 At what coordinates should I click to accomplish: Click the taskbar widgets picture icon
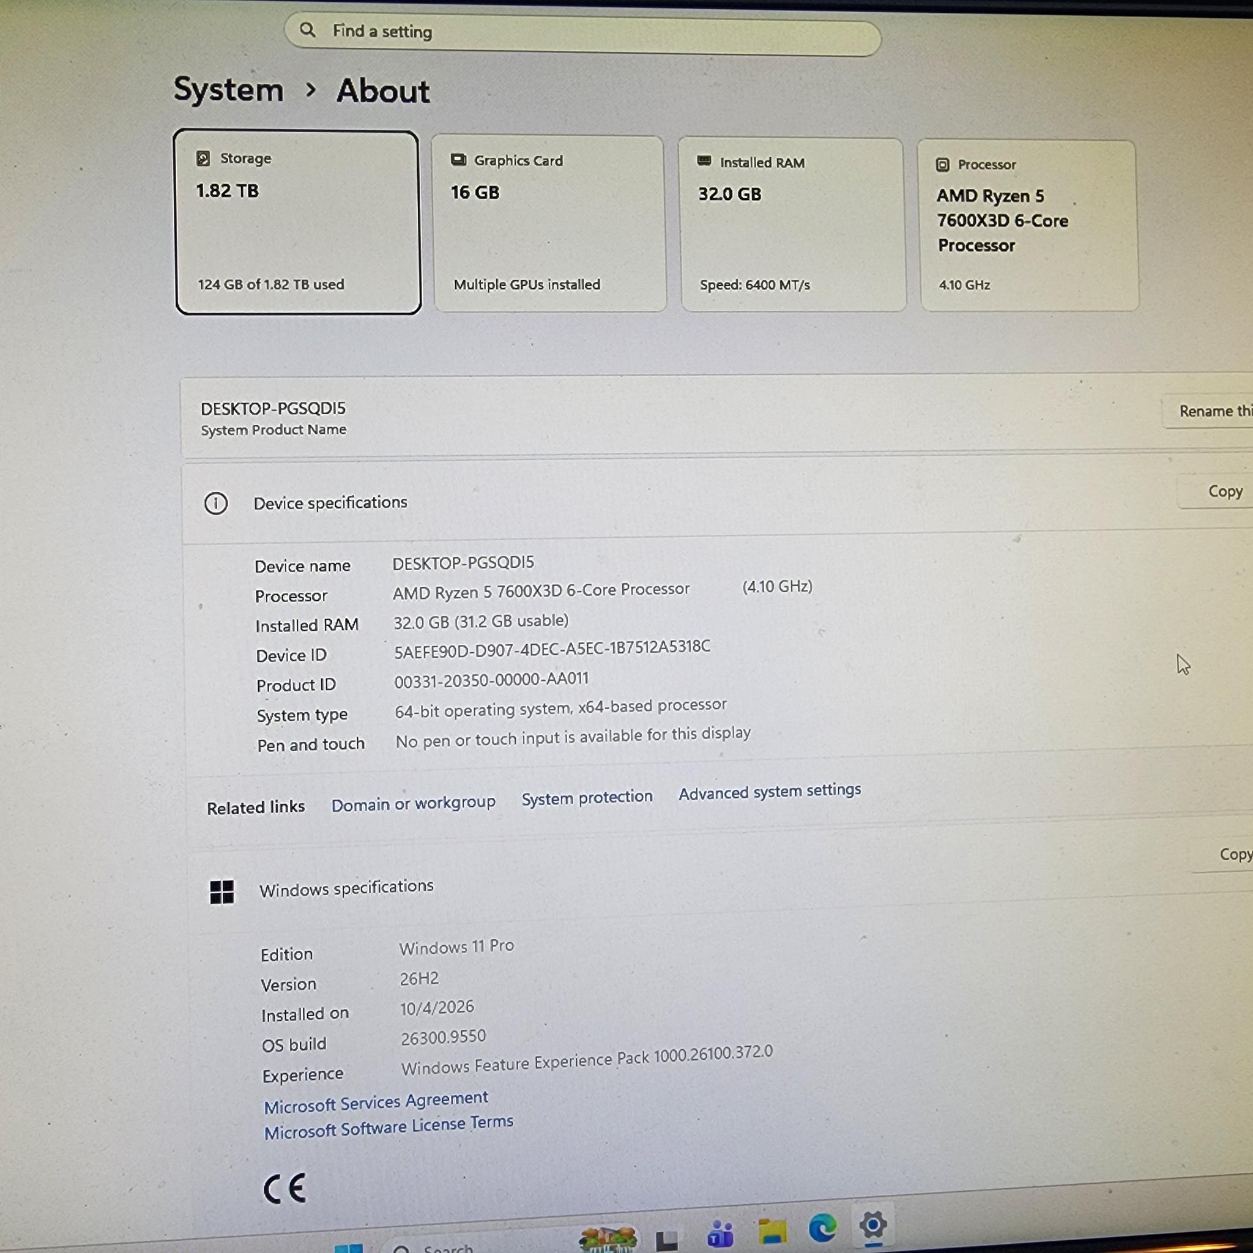[x=608, y=1239]
